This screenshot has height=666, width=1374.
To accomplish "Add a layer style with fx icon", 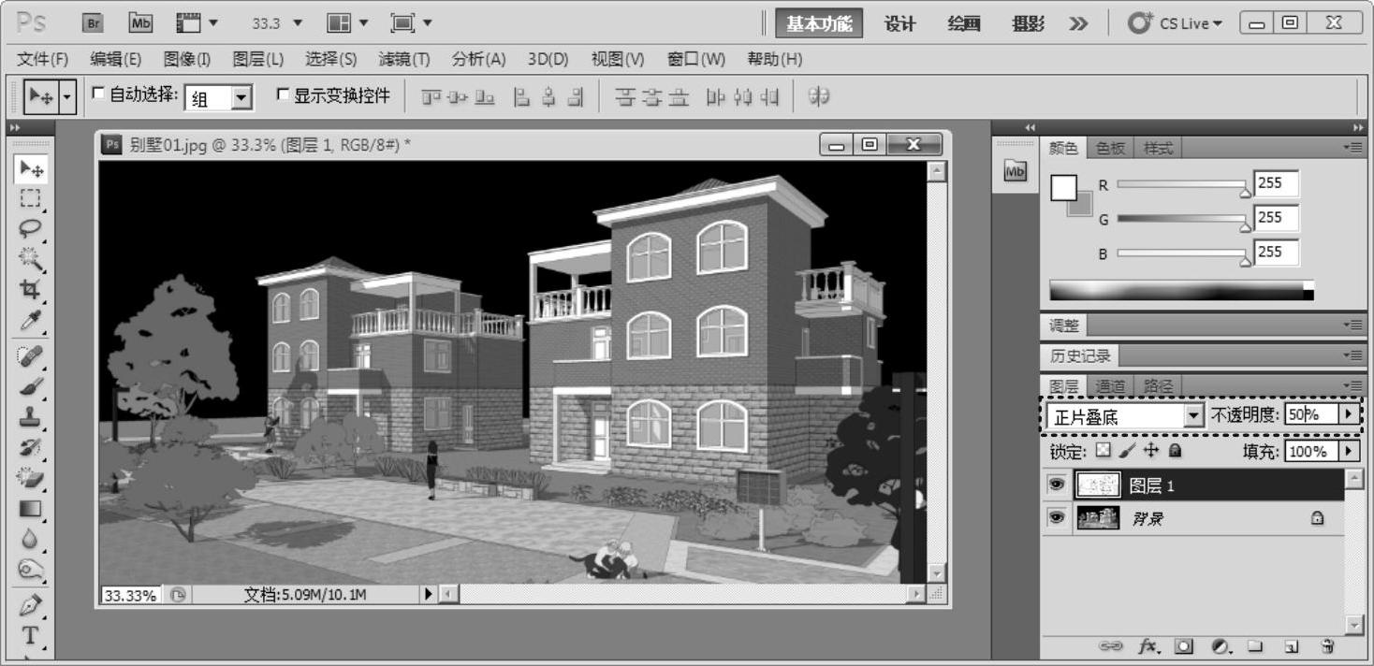I will pyautogui.click(x=1150, y=646).
